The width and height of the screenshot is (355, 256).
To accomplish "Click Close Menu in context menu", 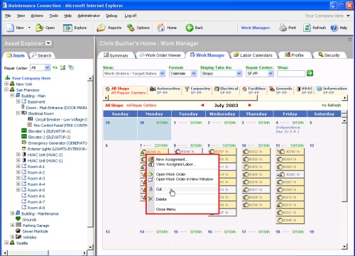I will click(x=165, y=209).
